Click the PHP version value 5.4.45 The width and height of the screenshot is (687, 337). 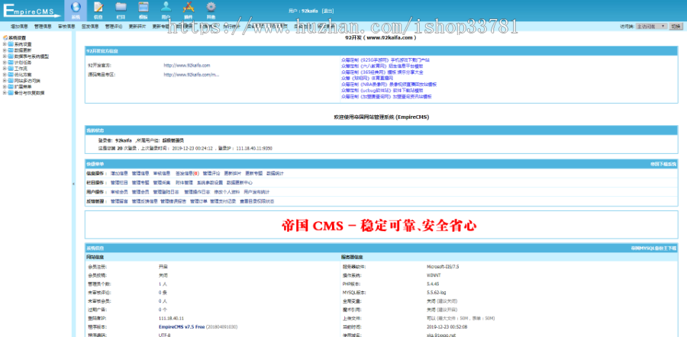(433, 284)
